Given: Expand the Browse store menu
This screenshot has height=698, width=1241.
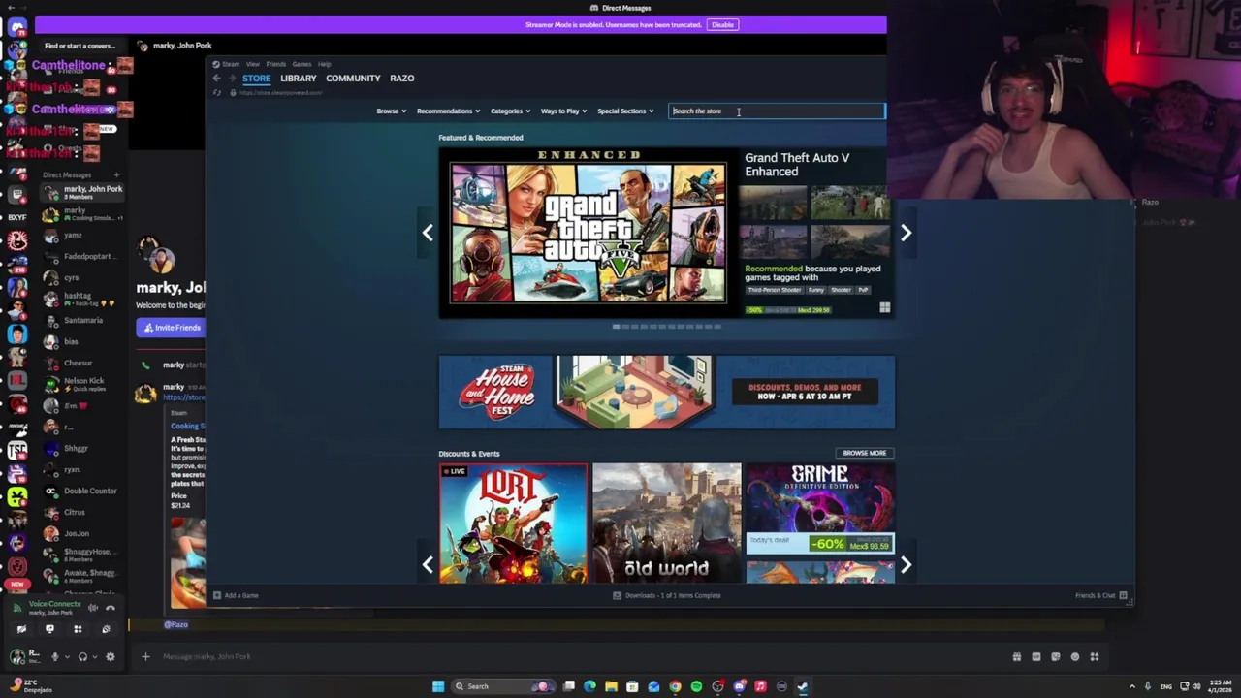Looking at the screenshot, I should pyautogui.click(x=392, y=111).
